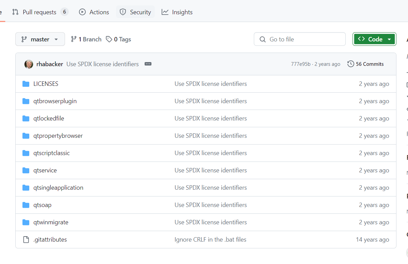Click the caret arrow on Code button
The image size is (408, 264).
pos(389,39)
